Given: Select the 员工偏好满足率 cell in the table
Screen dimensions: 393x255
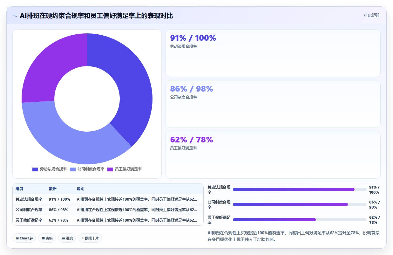Looking at the screenshot, I should (x=29, y=220).
